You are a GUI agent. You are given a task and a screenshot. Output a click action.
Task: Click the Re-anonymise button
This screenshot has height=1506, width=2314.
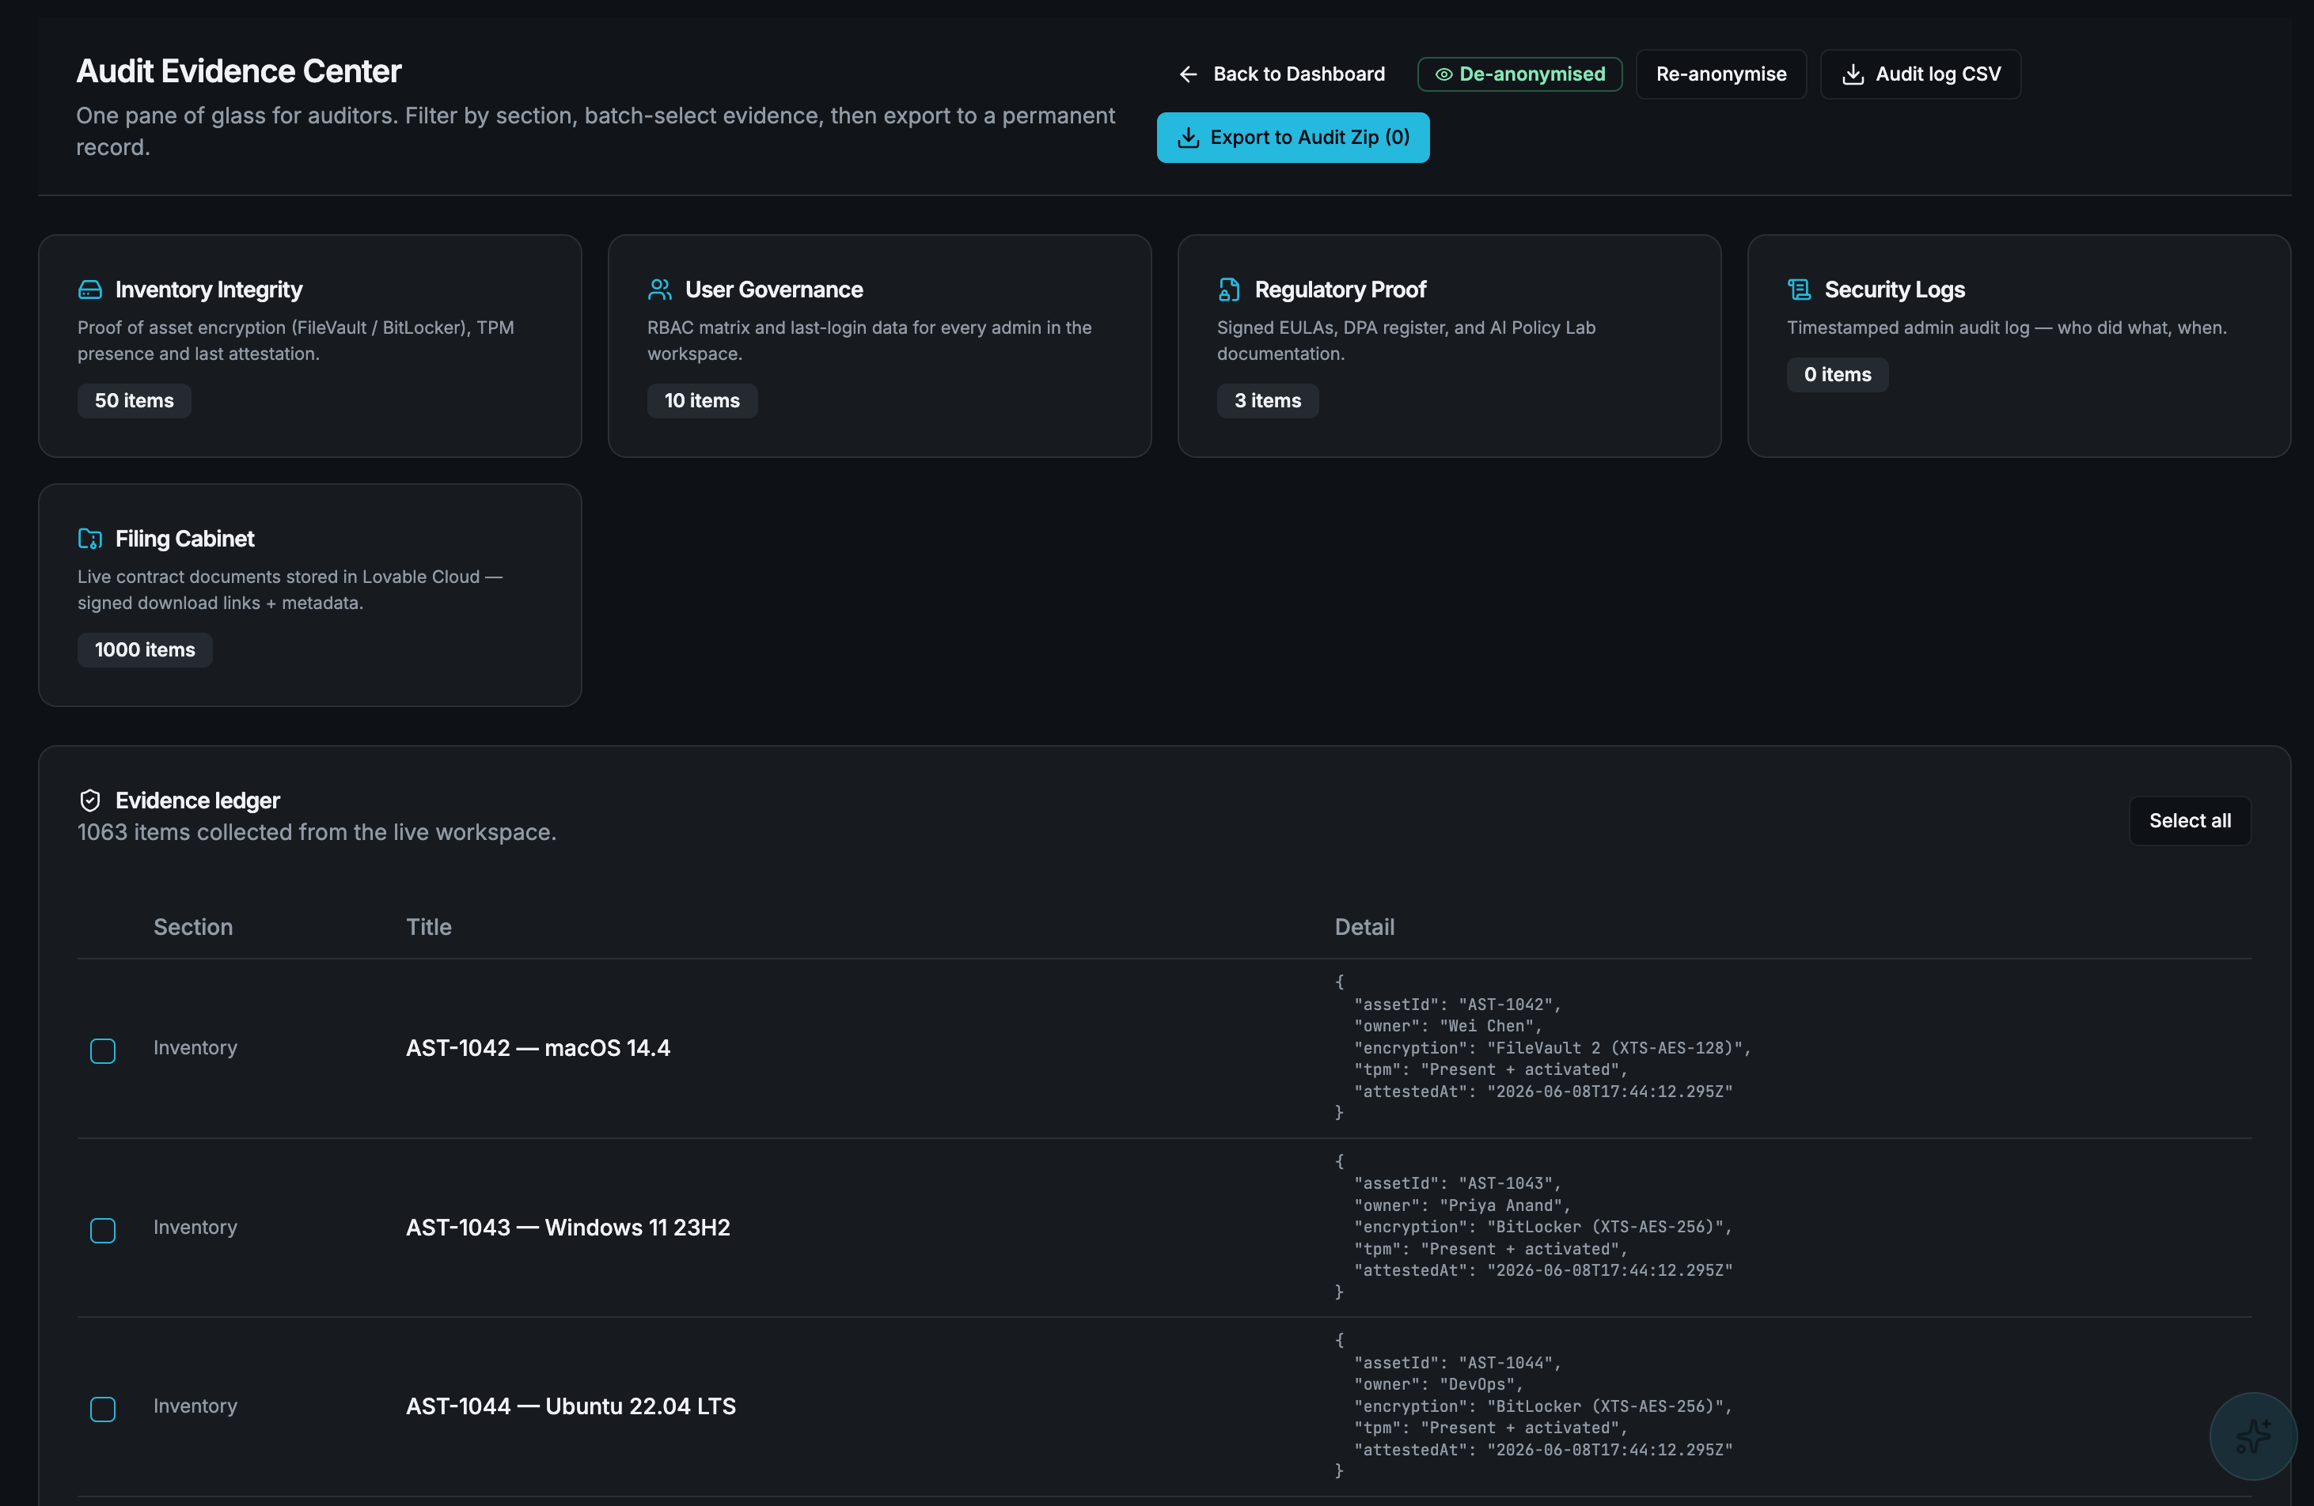1721,74
